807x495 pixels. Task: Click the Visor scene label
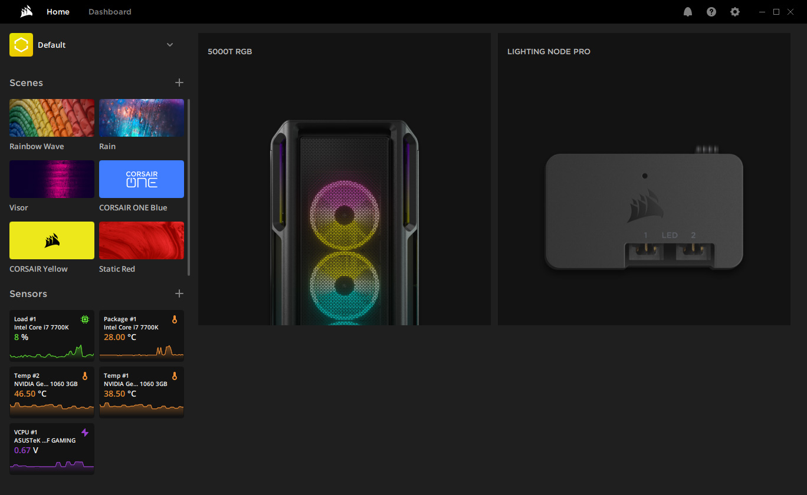(19, 208)
